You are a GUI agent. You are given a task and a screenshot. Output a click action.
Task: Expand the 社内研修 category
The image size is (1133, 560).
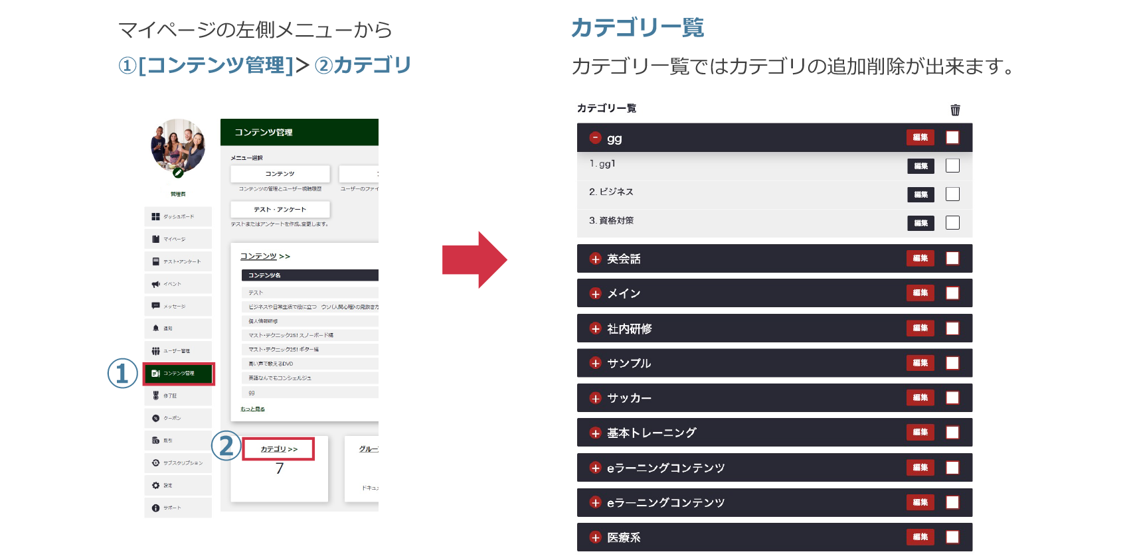pos(596,328)
